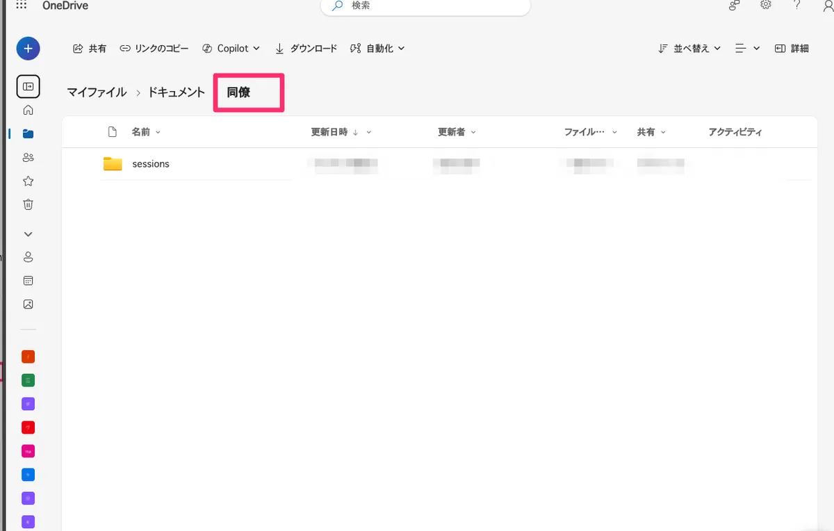Image resolution: width=834 pixels, height=531 pixels.
Task: Open the pink app shortcut in sidebar
Action: click(x=28, y=451)
